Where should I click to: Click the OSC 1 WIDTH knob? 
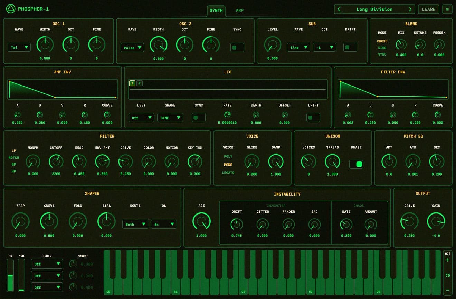point(45,44)
